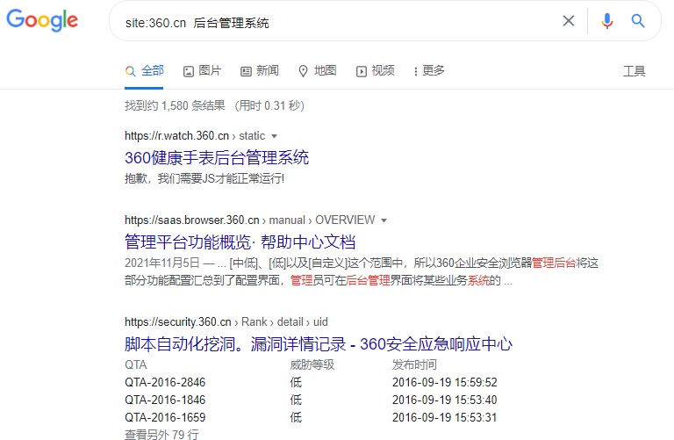Open the Google logo homepage link
Viewport: 674px width, 440px height.
42,20
